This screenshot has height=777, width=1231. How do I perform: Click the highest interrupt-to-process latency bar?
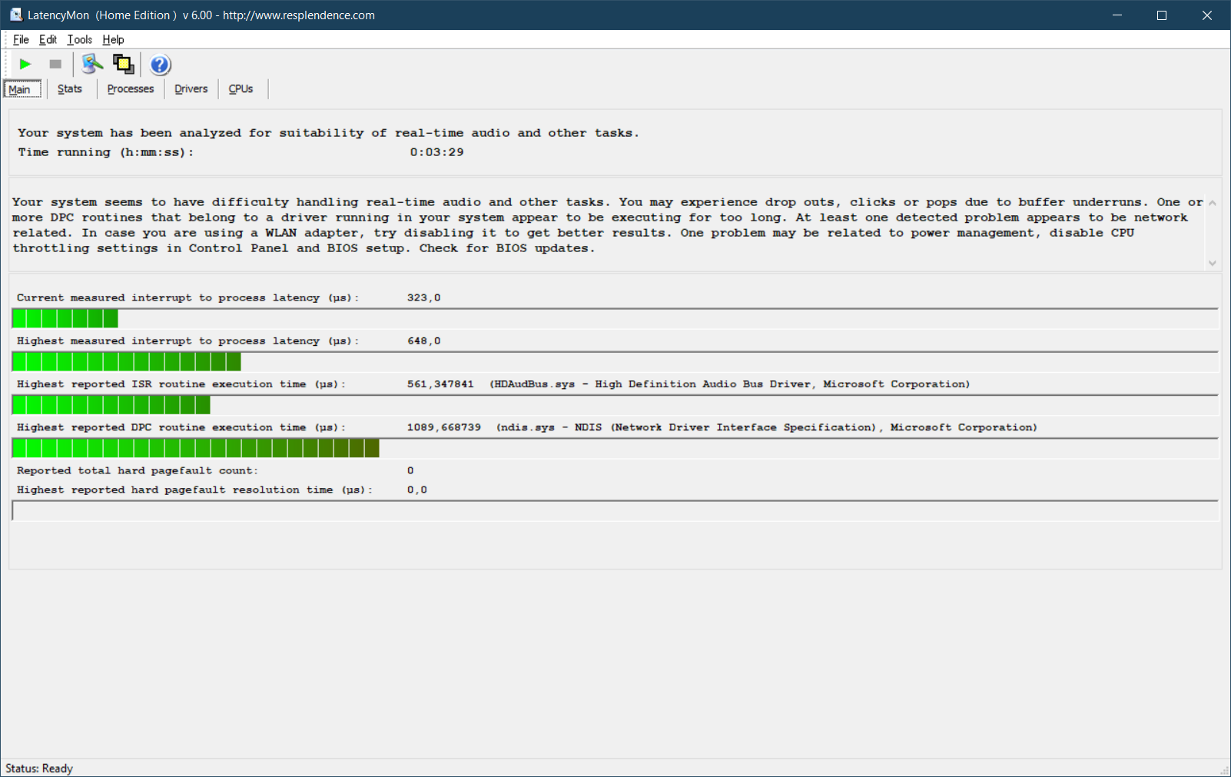pos(615,361)
